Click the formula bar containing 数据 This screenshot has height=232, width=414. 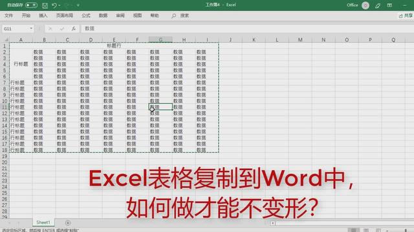[x=247, y=28]
